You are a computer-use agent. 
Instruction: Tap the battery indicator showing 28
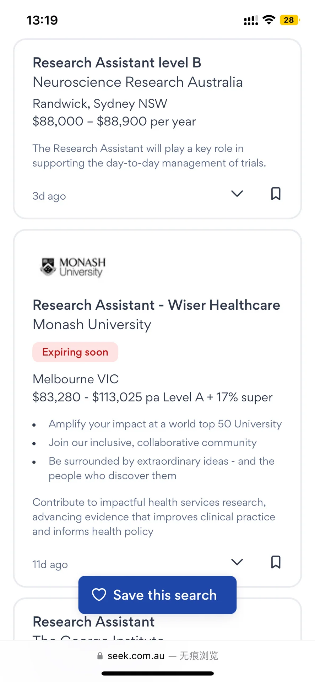click(290, 20)
